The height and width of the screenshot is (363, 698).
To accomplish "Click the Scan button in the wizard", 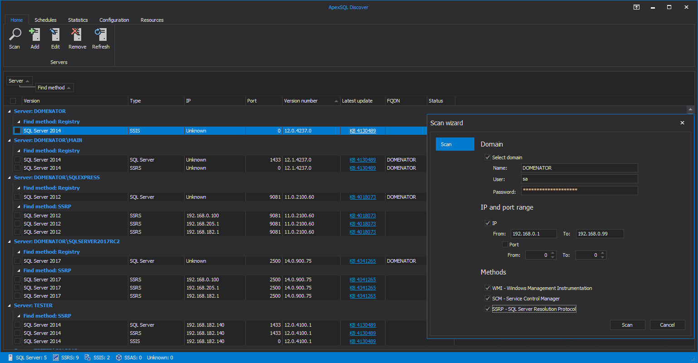I will (627, 325).
